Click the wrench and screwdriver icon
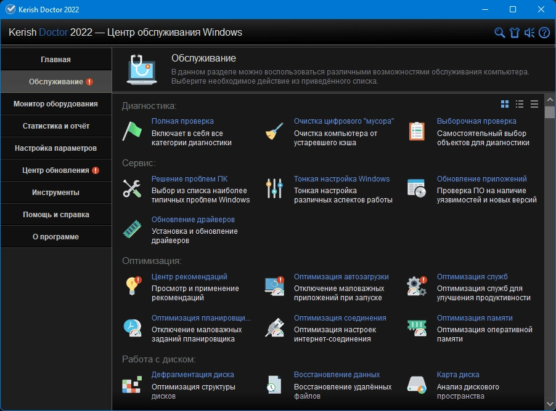 coord(132,188)
